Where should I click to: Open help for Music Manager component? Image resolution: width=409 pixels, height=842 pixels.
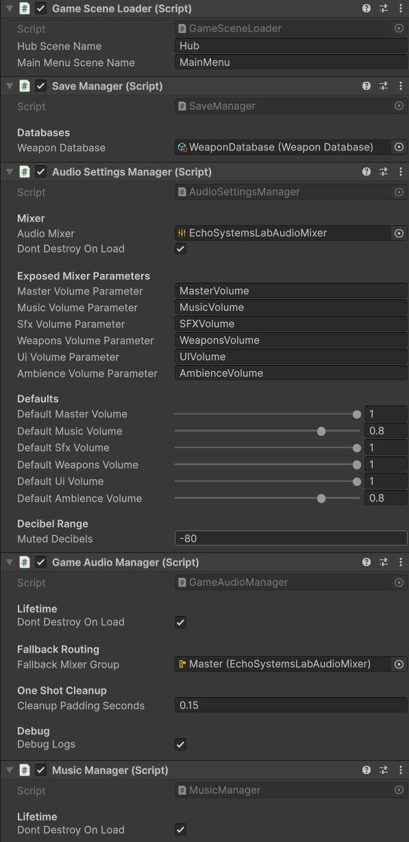(x=367, y=770)
